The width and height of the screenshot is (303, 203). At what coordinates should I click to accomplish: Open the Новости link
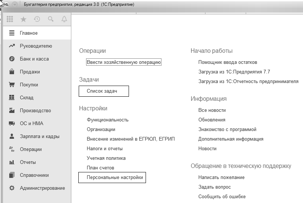[x=207, y=149]
